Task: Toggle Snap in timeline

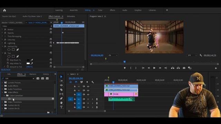Action: click(76, 82)
